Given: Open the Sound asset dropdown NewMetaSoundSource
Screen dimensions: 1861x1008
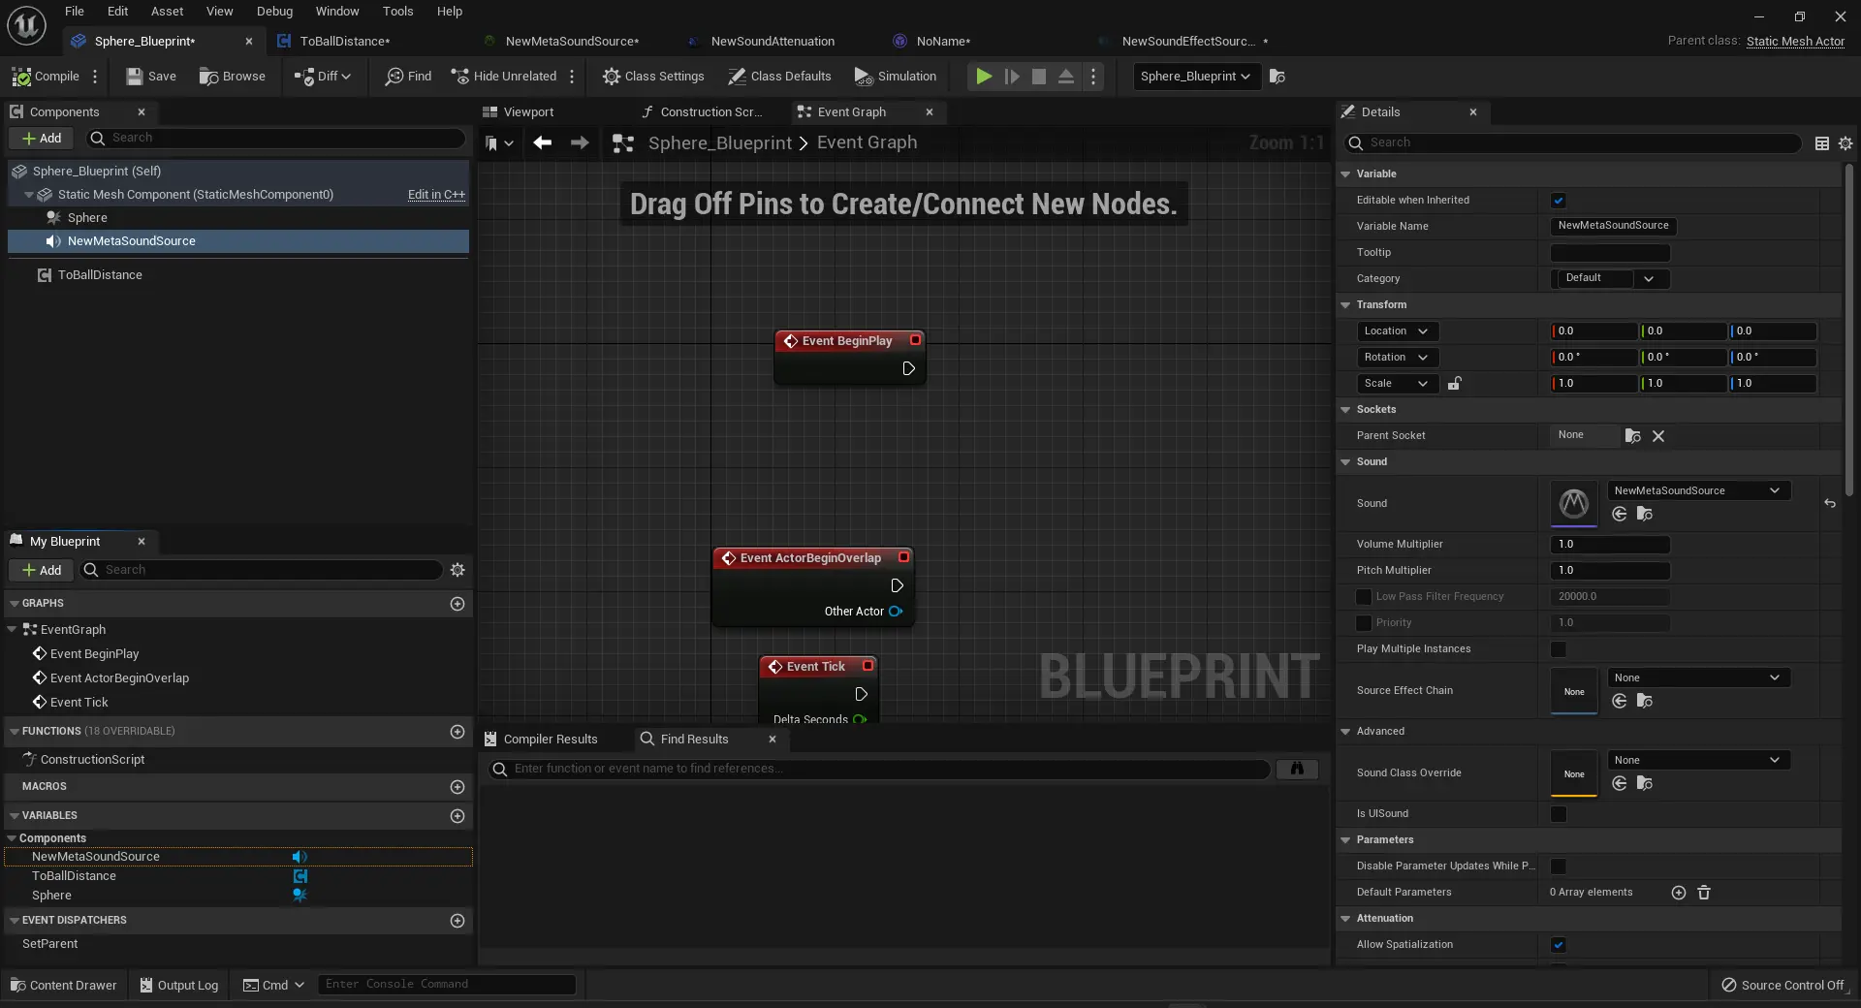Looking at the screenshot, I should point(1698,490).
